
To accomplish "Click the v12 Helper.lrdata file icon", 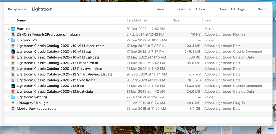I will point(13,63).
